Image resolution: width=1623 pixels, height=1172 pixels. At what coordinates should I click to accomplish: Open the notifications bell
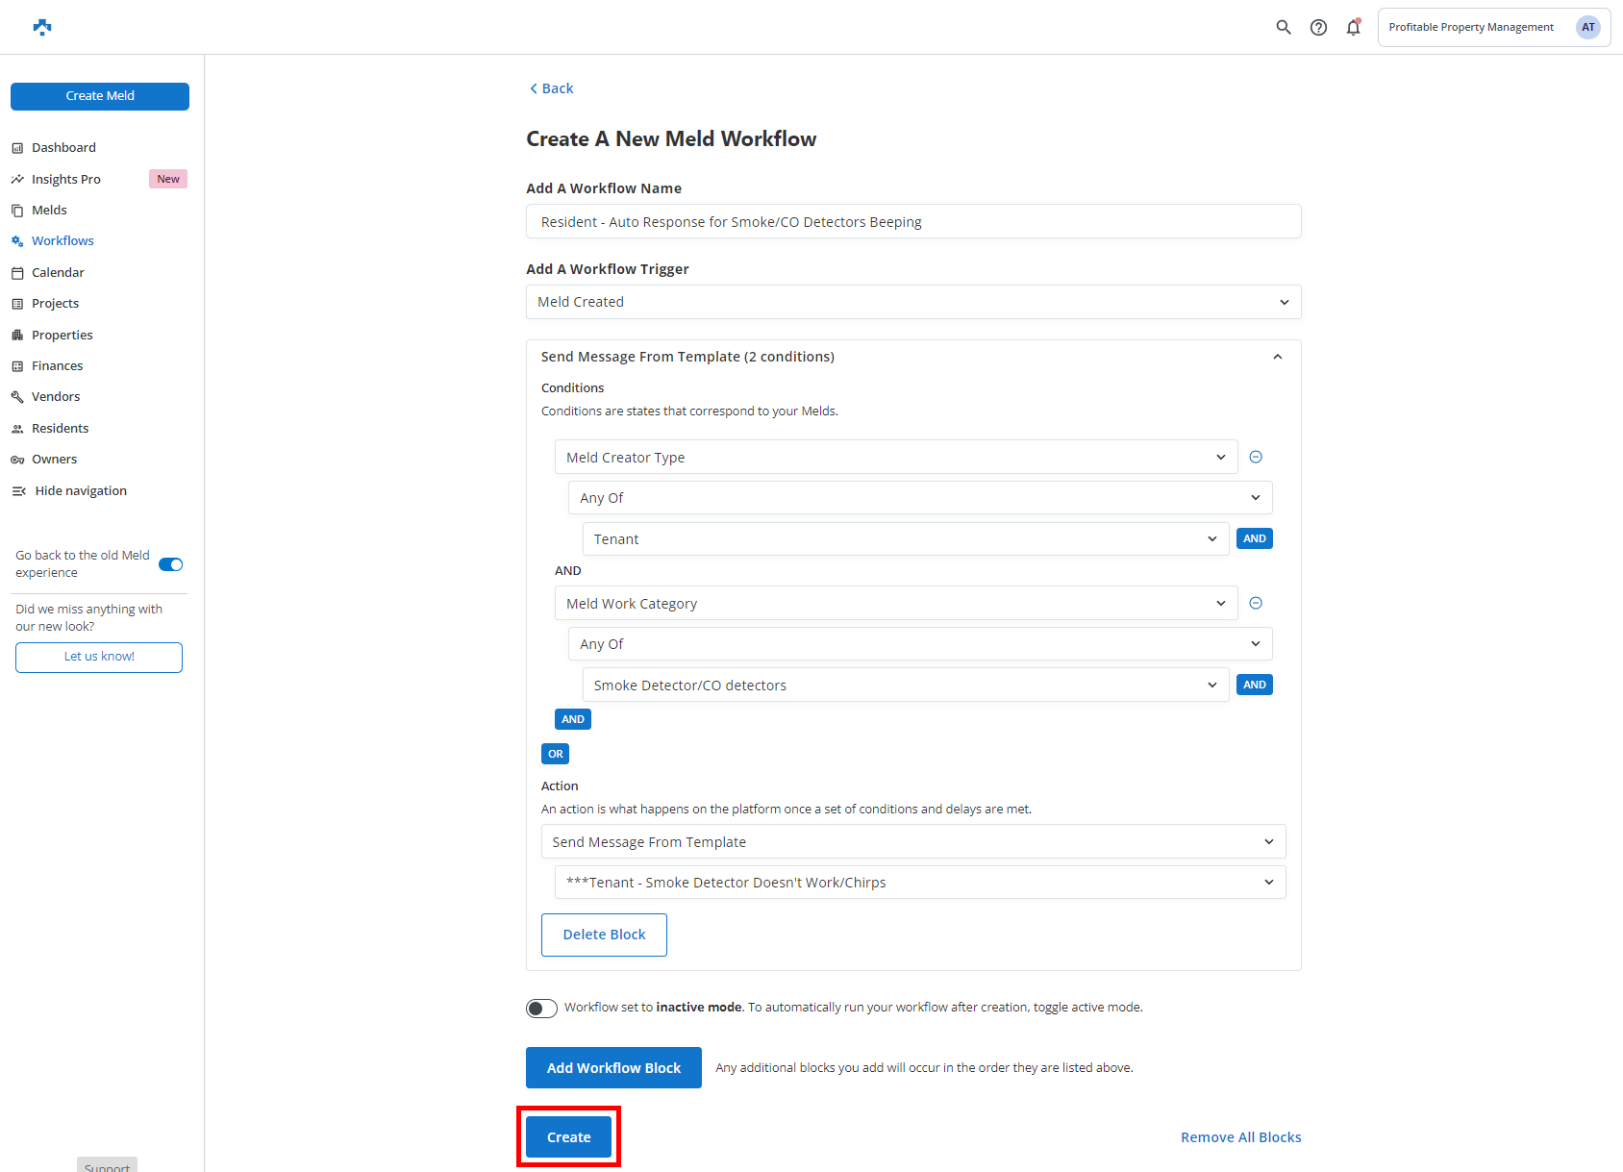pyautogui.click(x=1353, y=27)
